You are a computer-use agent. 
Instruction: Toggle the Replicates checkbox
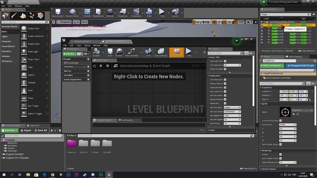click(225, 103)
